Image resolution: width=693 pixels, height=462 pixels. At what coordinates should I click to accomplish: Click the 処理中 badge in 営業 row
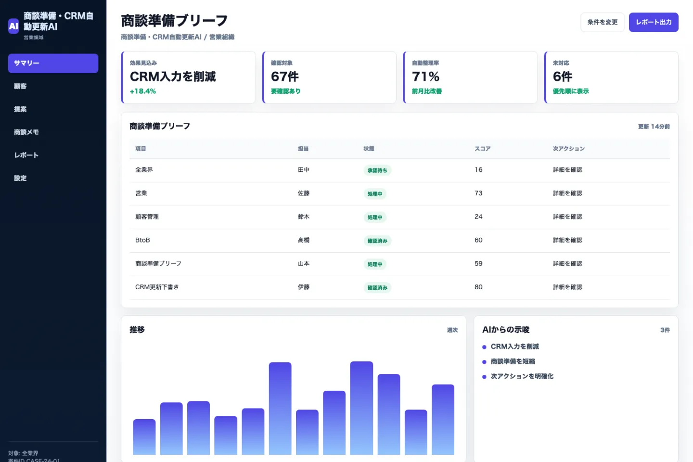click(375, 194)
